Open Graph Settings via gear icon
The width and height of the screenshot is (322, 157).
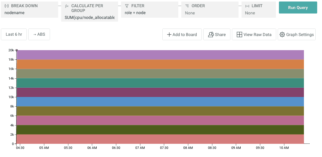tap(282, 35)
